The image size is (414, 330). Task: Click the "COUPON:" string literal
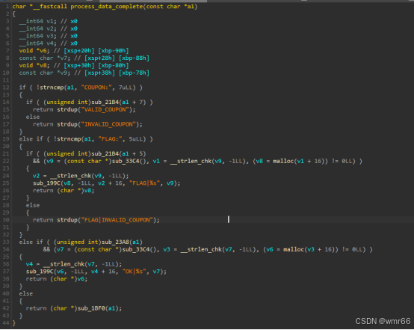pos(96,88)
